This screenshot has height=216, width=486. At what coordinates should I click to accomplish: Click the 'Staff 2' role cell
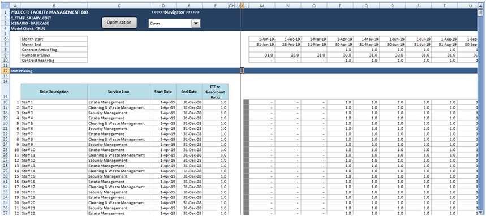pos(54,107)
